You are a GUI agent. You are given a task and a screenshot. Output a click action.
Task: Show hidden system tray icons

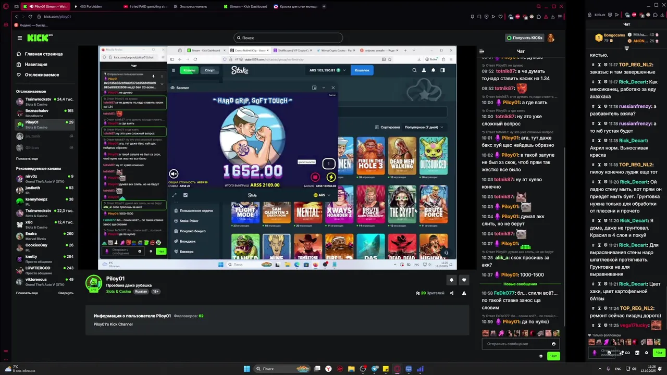(x=600, y=369)
